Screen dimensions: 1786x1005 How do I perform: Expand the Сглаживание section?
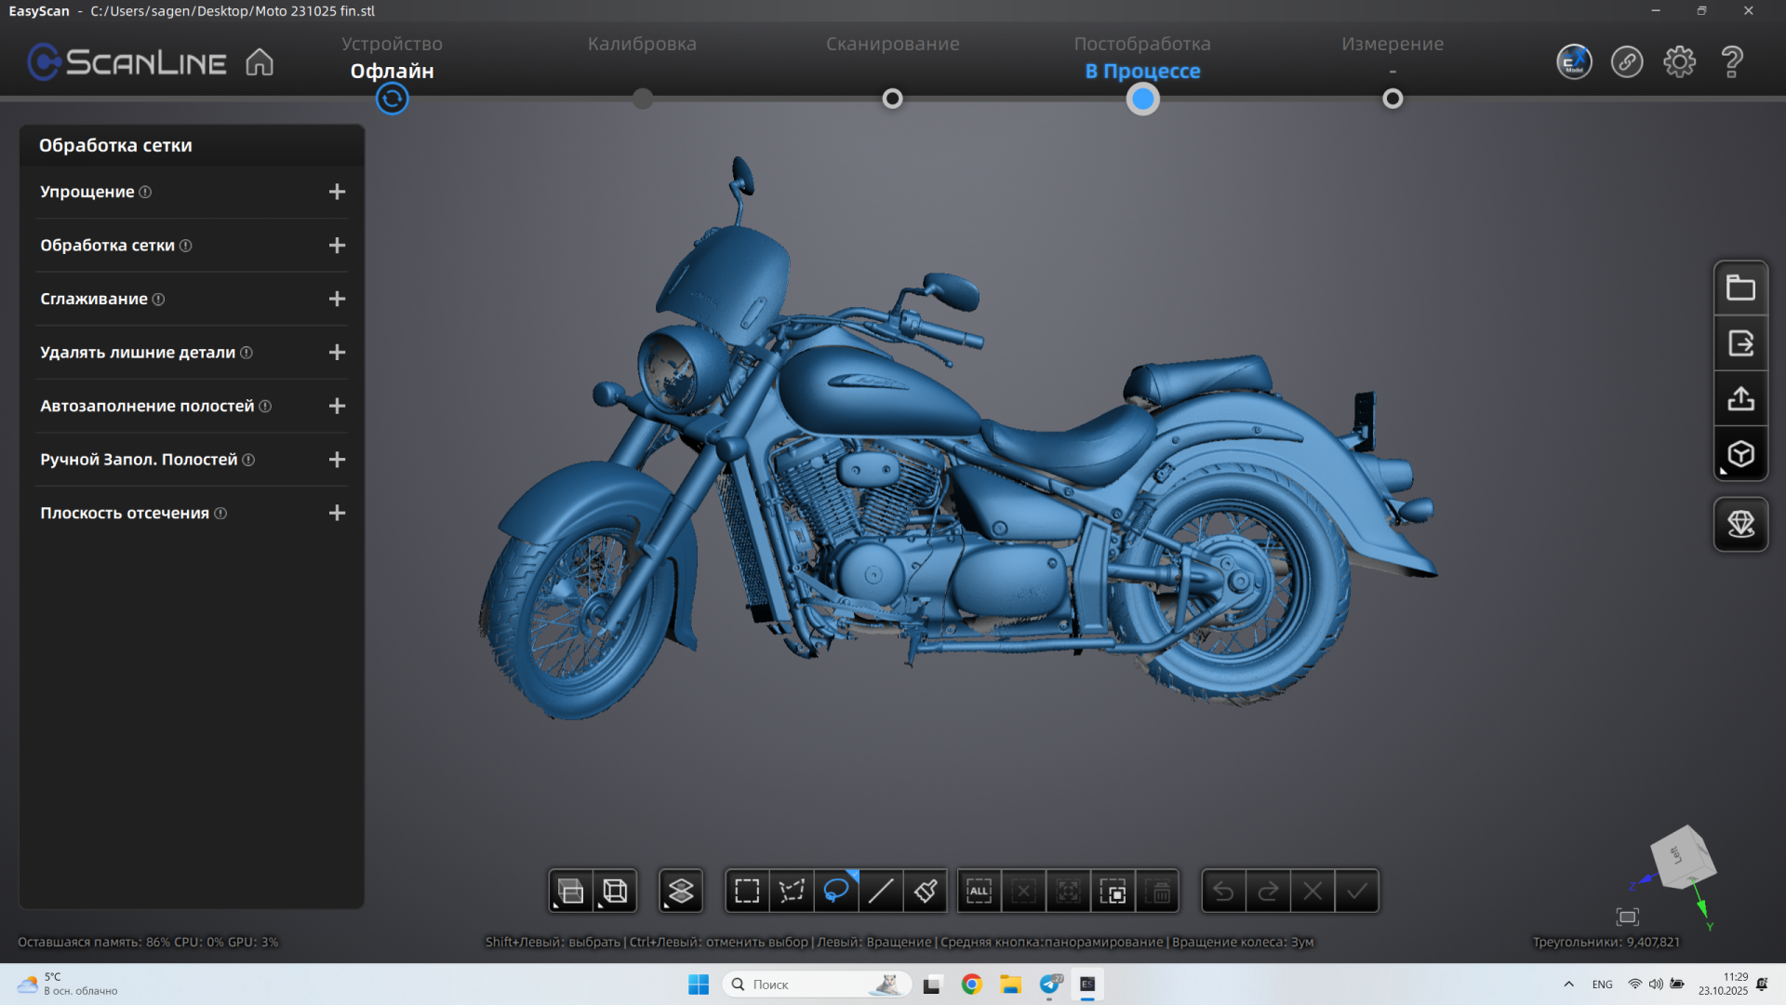click(337, 299)
